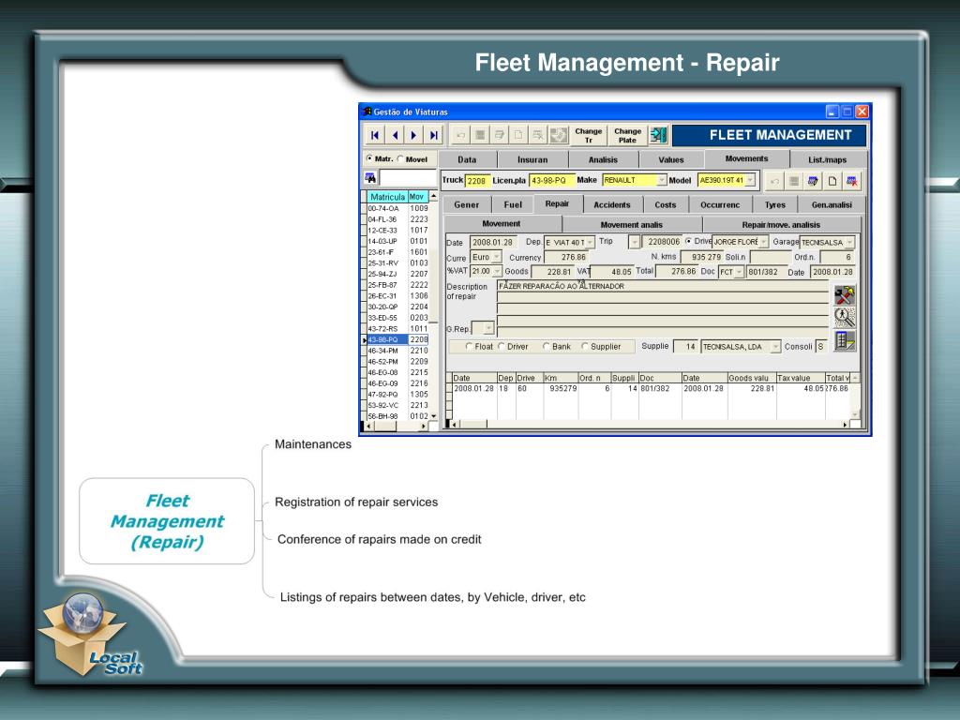Click the binoculars search icon

370,178
